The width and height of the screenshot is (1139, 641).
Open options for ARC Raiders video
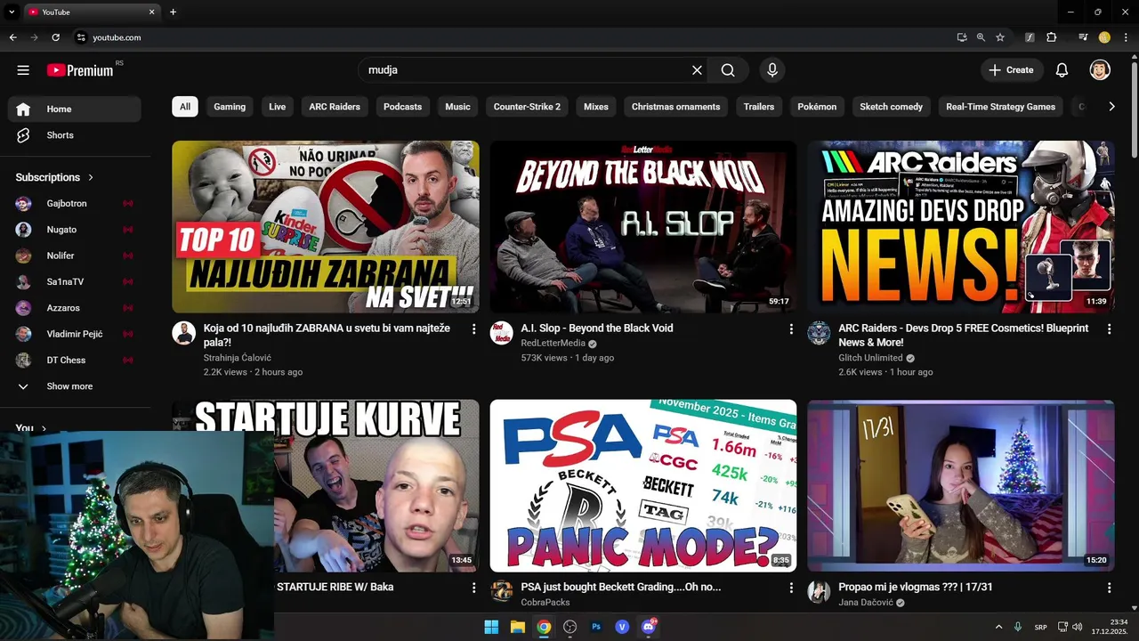[1109, 329]
